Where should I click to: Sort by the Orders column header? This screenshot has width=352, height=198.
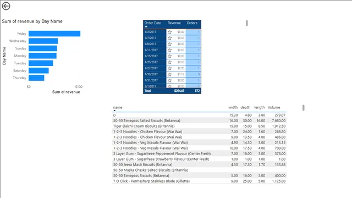click(x=192, y=23)
